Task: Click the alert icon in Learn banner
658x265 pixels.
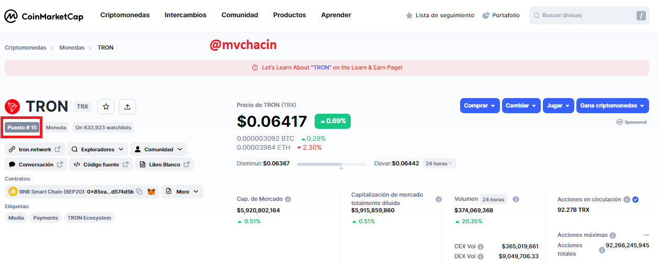Action: [255, 68]
